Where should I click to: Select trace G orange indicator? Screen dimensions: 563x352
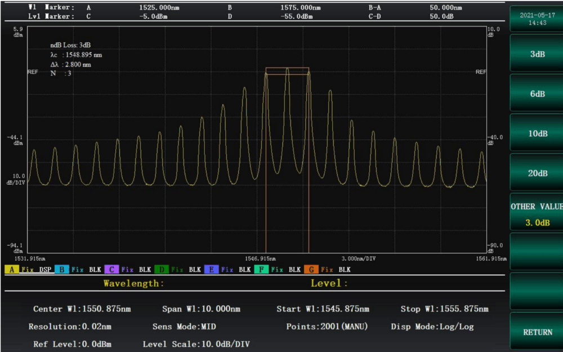(x=312, y=270)
